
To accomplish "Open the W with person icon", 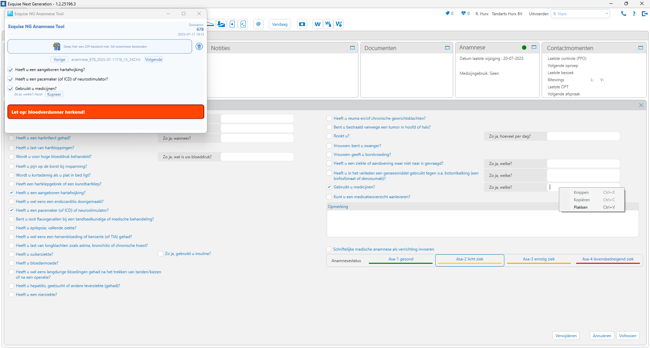I will (328, 24).
